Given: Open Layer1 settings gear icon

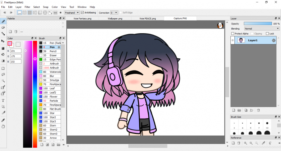Looking at the screenshot, I should [273, 40].
